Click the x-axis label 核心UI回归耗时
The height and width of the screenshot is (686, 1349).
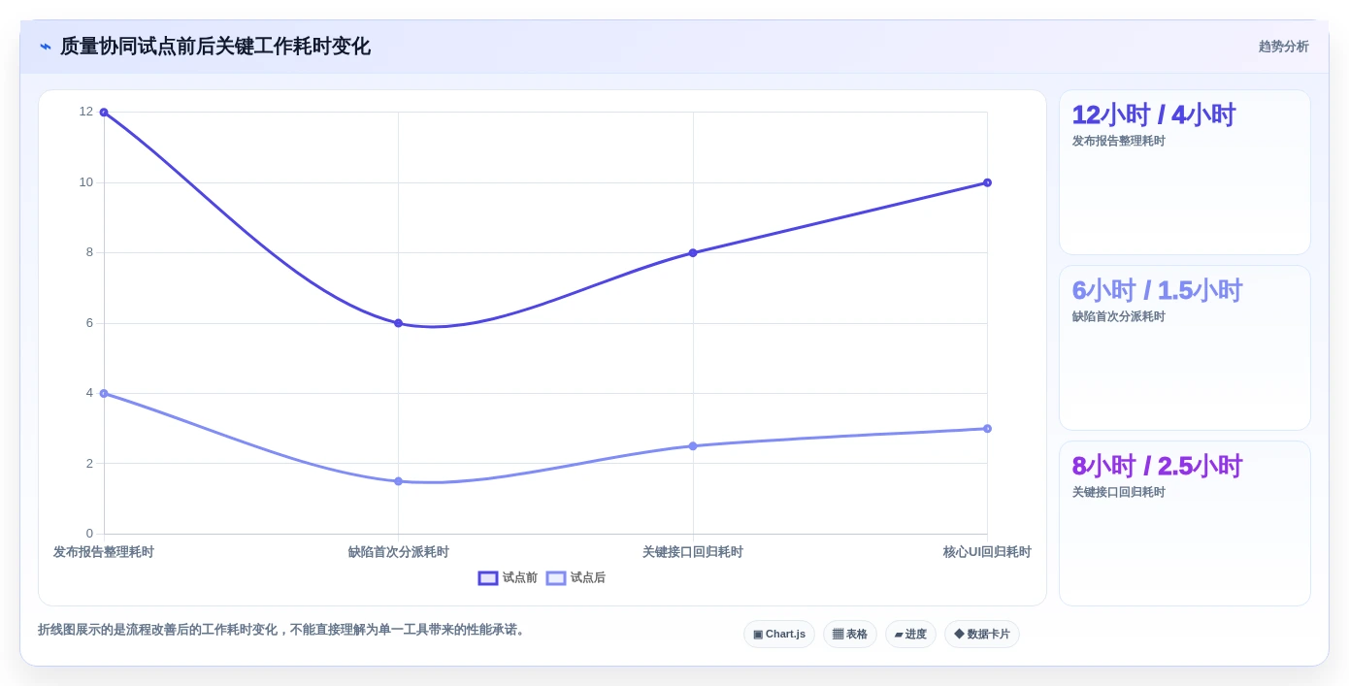coord(987,552)
